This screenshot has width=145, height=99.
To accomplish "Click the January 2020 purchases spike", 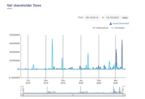I will point(88,53).
